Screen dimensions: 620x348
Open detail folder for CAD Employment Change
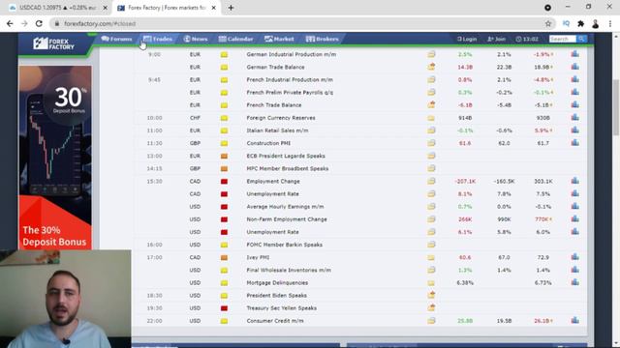tap(431, 181)
